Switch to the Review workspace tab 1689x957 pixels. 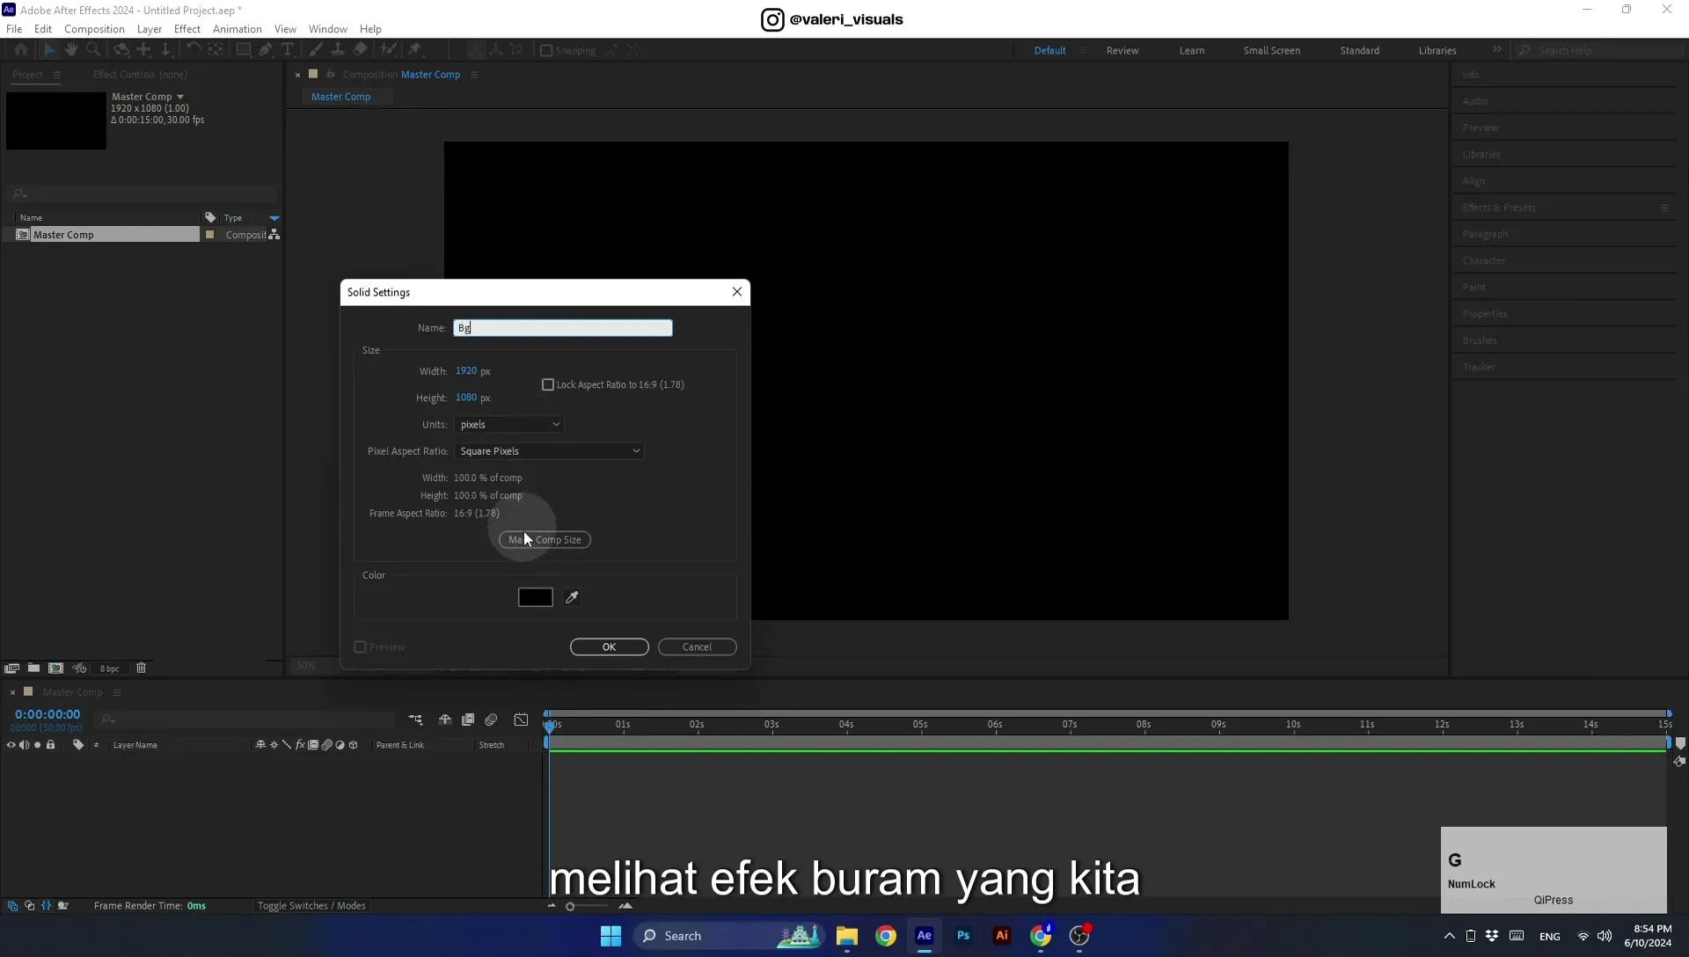pos(1122,50)
